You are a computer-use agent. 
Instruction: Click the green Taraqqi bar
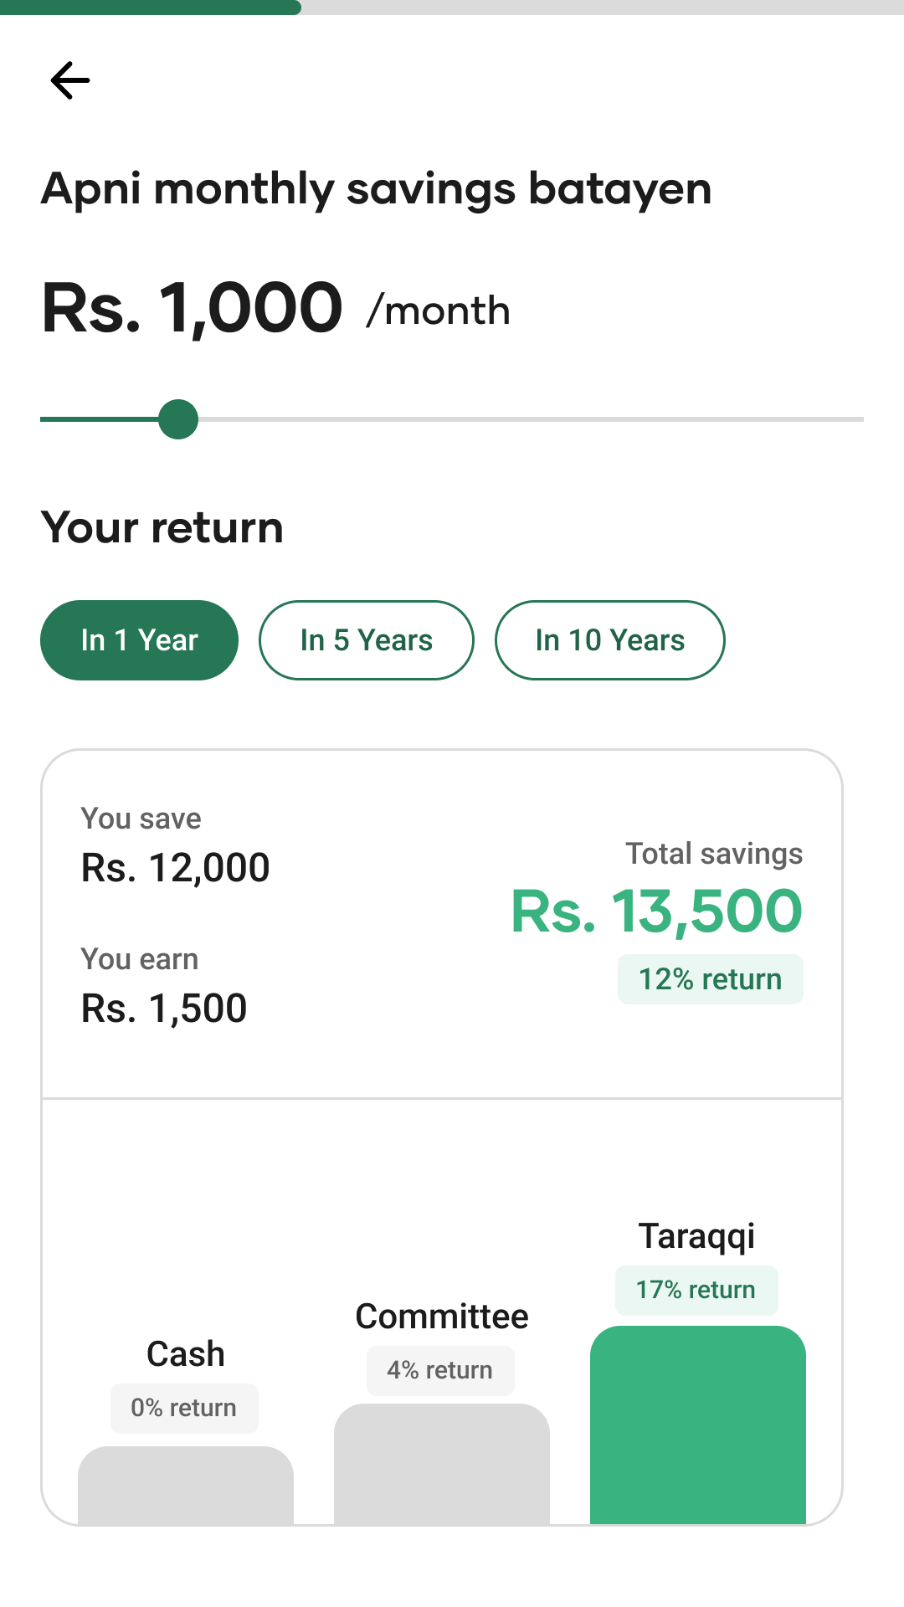coord(697,1425)
